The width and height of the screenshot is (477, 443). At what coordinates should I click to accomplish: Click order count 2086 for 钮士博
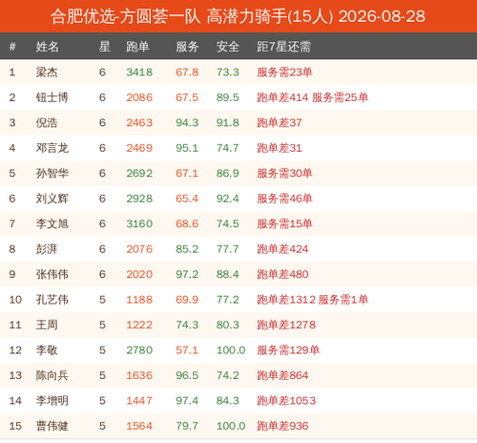[x=139, y=97]
